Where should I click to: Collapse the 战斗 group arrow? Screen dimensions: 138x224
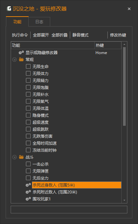click(x=14, y=157)
